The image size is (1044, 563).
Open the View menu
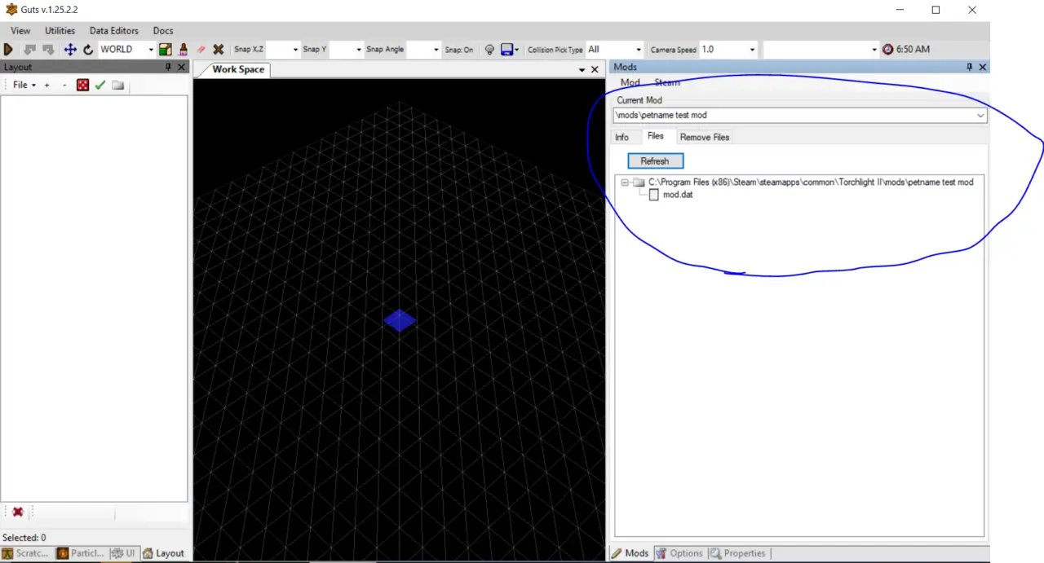pos(20,31)
